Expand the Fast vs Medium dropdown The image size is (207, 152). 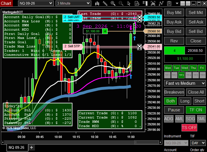[x=185, y=83]
